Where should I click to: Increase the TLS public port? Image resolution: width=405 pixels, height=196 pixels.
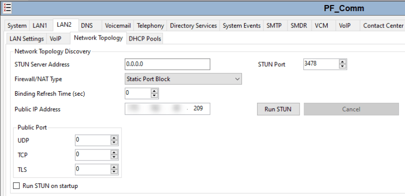pos(114,167)
